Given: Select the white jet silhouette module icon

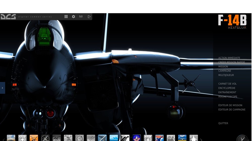Looking at the screenshot, I should coord(194,138).
